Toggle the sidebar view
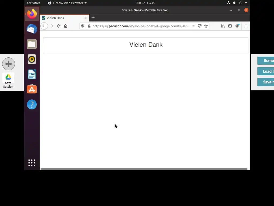Viewport: 274px width, 206px height. 230,26
